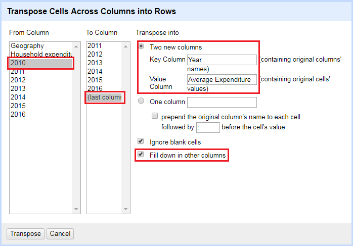Select Household expenditure in From Column list

click(41, 55)
